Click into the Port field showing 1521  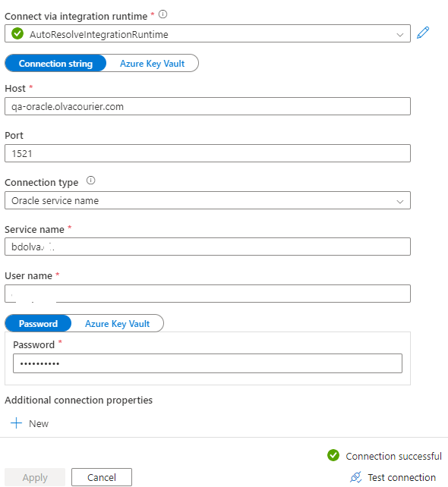pos(207,153)
